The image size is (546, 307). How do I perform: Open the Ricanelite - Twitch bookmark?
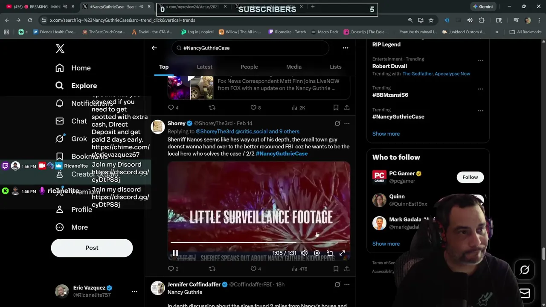[x=287, y=32]
